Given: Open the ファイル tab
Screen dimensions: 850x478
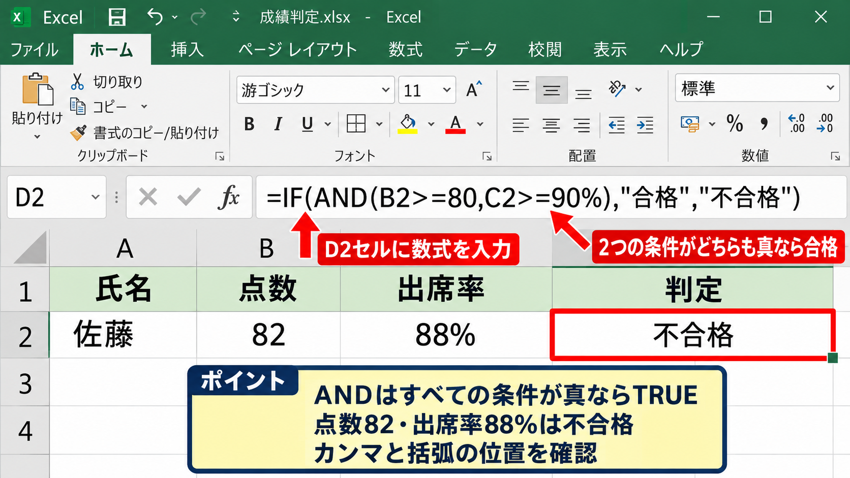Looking at the screenshot, I should pyautogui.click(x=35, y=49).
